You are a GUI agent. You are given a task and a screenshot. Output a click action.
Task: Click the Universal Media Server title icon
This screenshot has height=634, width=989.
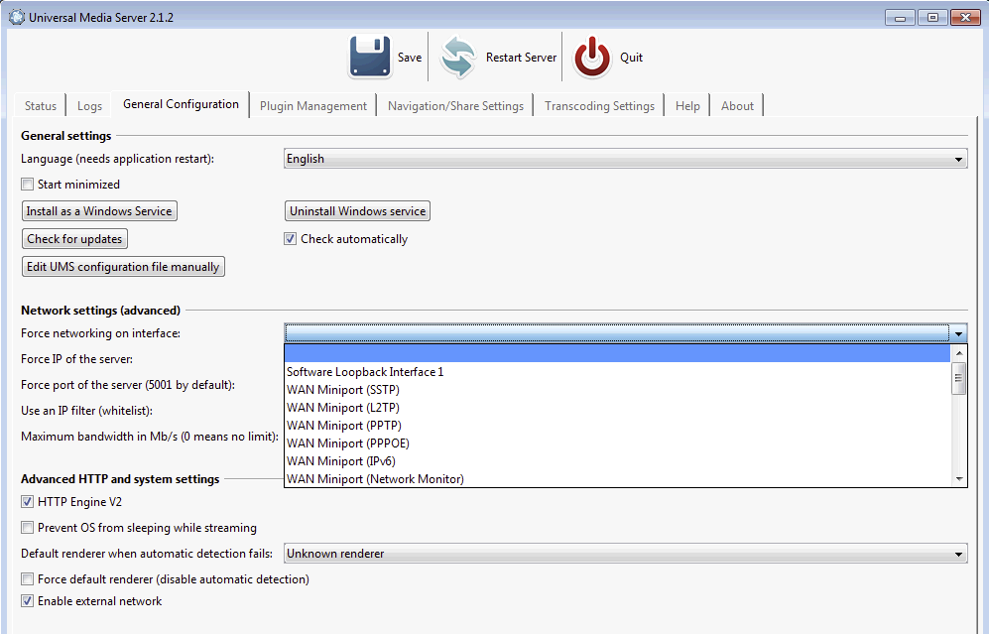click(17, 17)
